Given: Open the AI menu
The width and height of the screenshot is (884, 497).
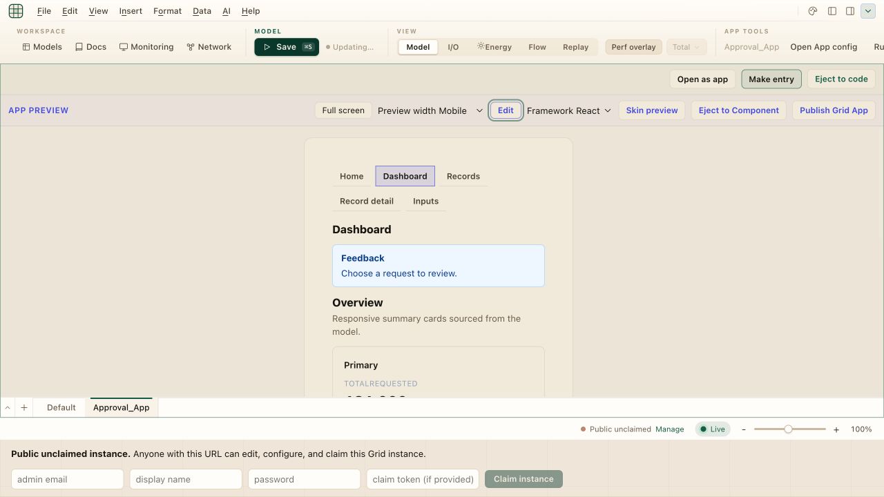Looking at the screenshot, I should (x=227, y=11).
